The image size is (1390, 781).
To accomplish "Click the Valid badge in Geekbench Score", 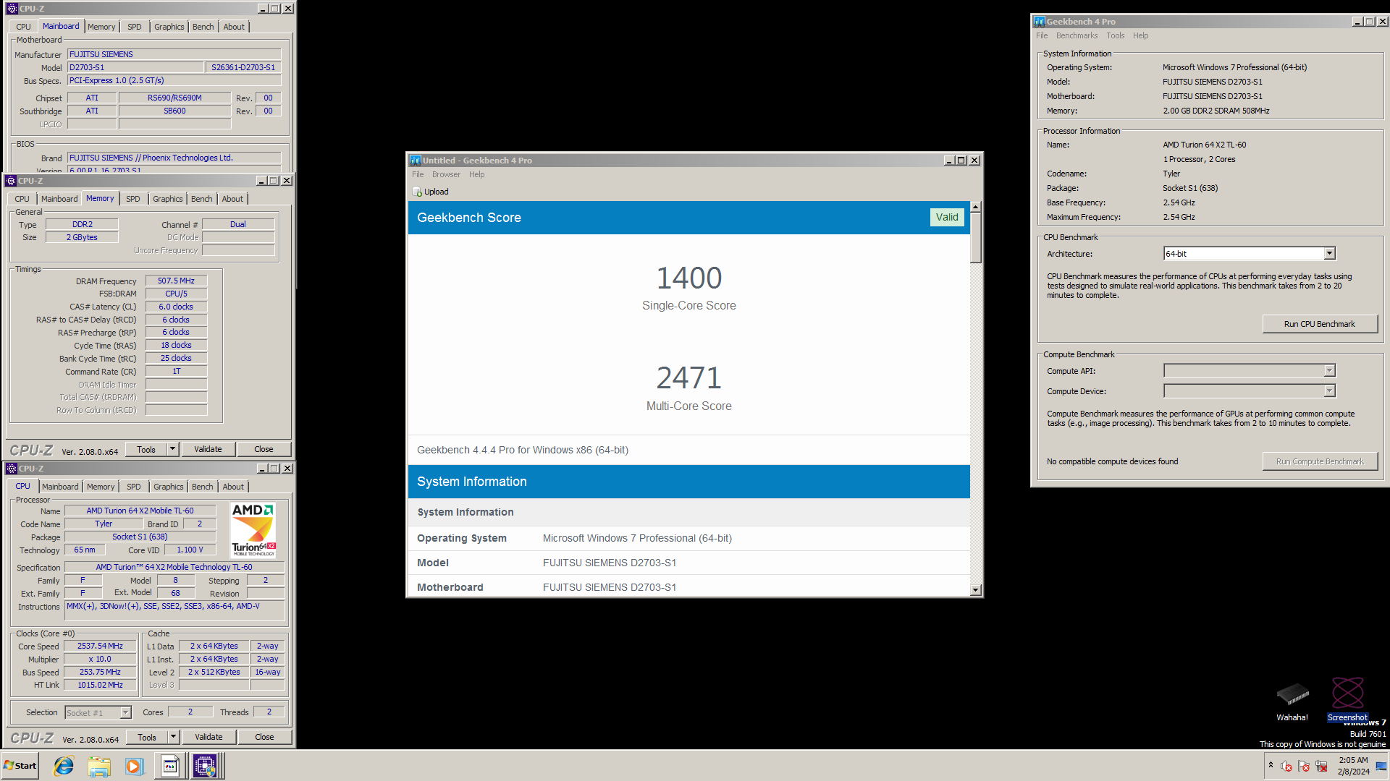I will pos(946,217).
